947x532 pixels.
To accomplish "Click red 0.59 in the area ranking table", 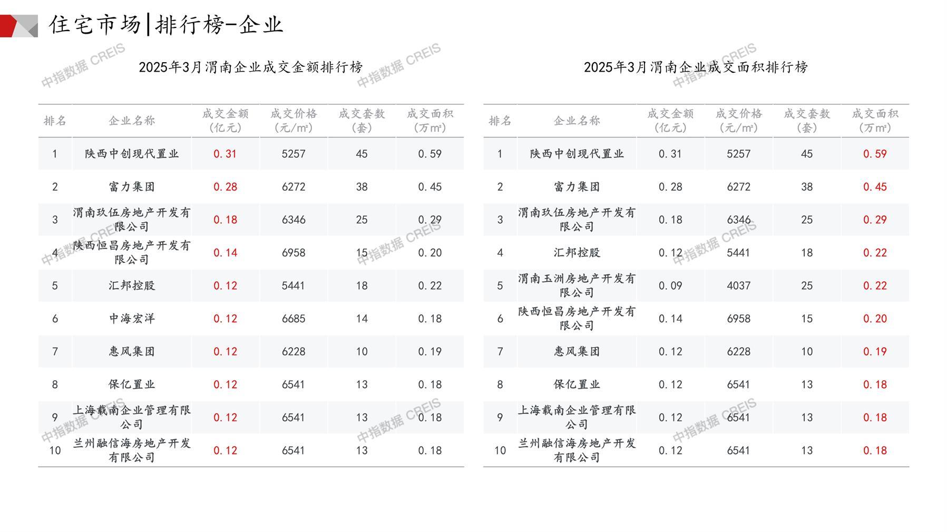I will (x=875, y=154).
